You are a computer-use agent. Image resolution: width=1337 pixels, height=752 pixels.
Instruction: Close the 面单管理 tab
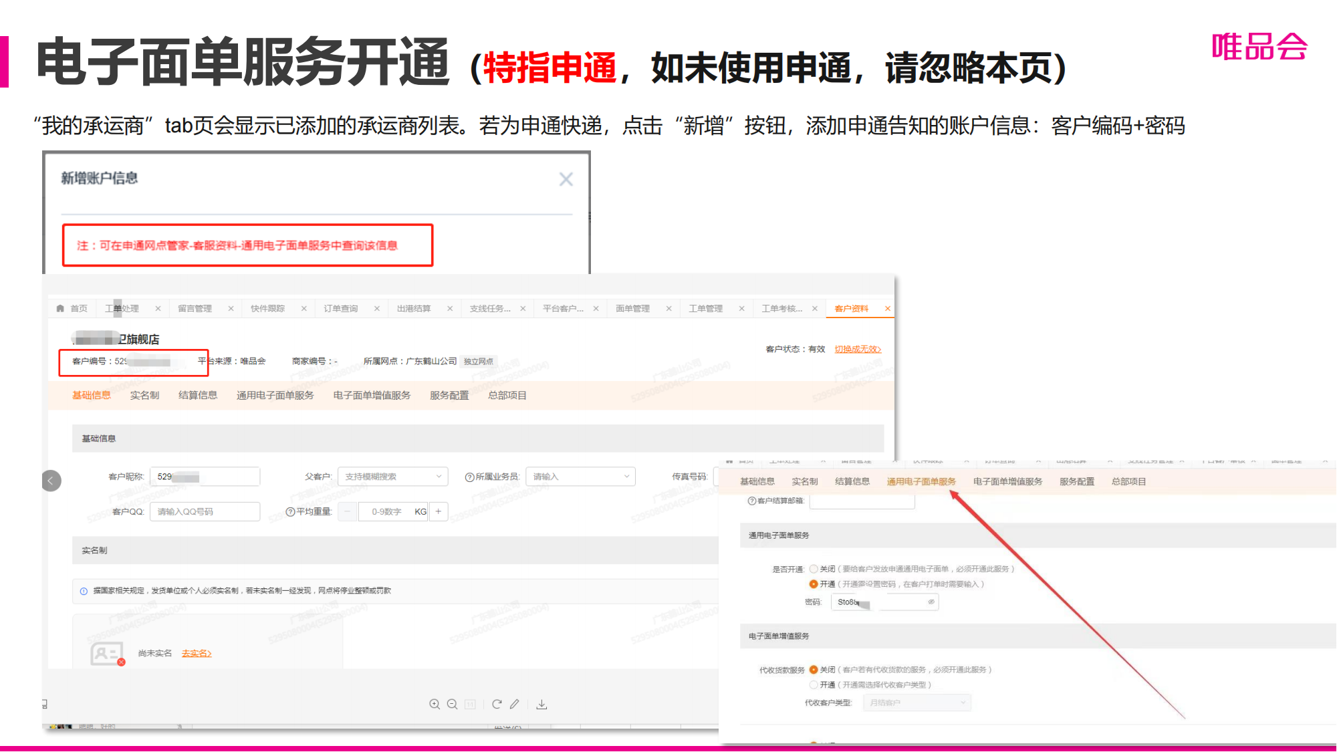668,308
